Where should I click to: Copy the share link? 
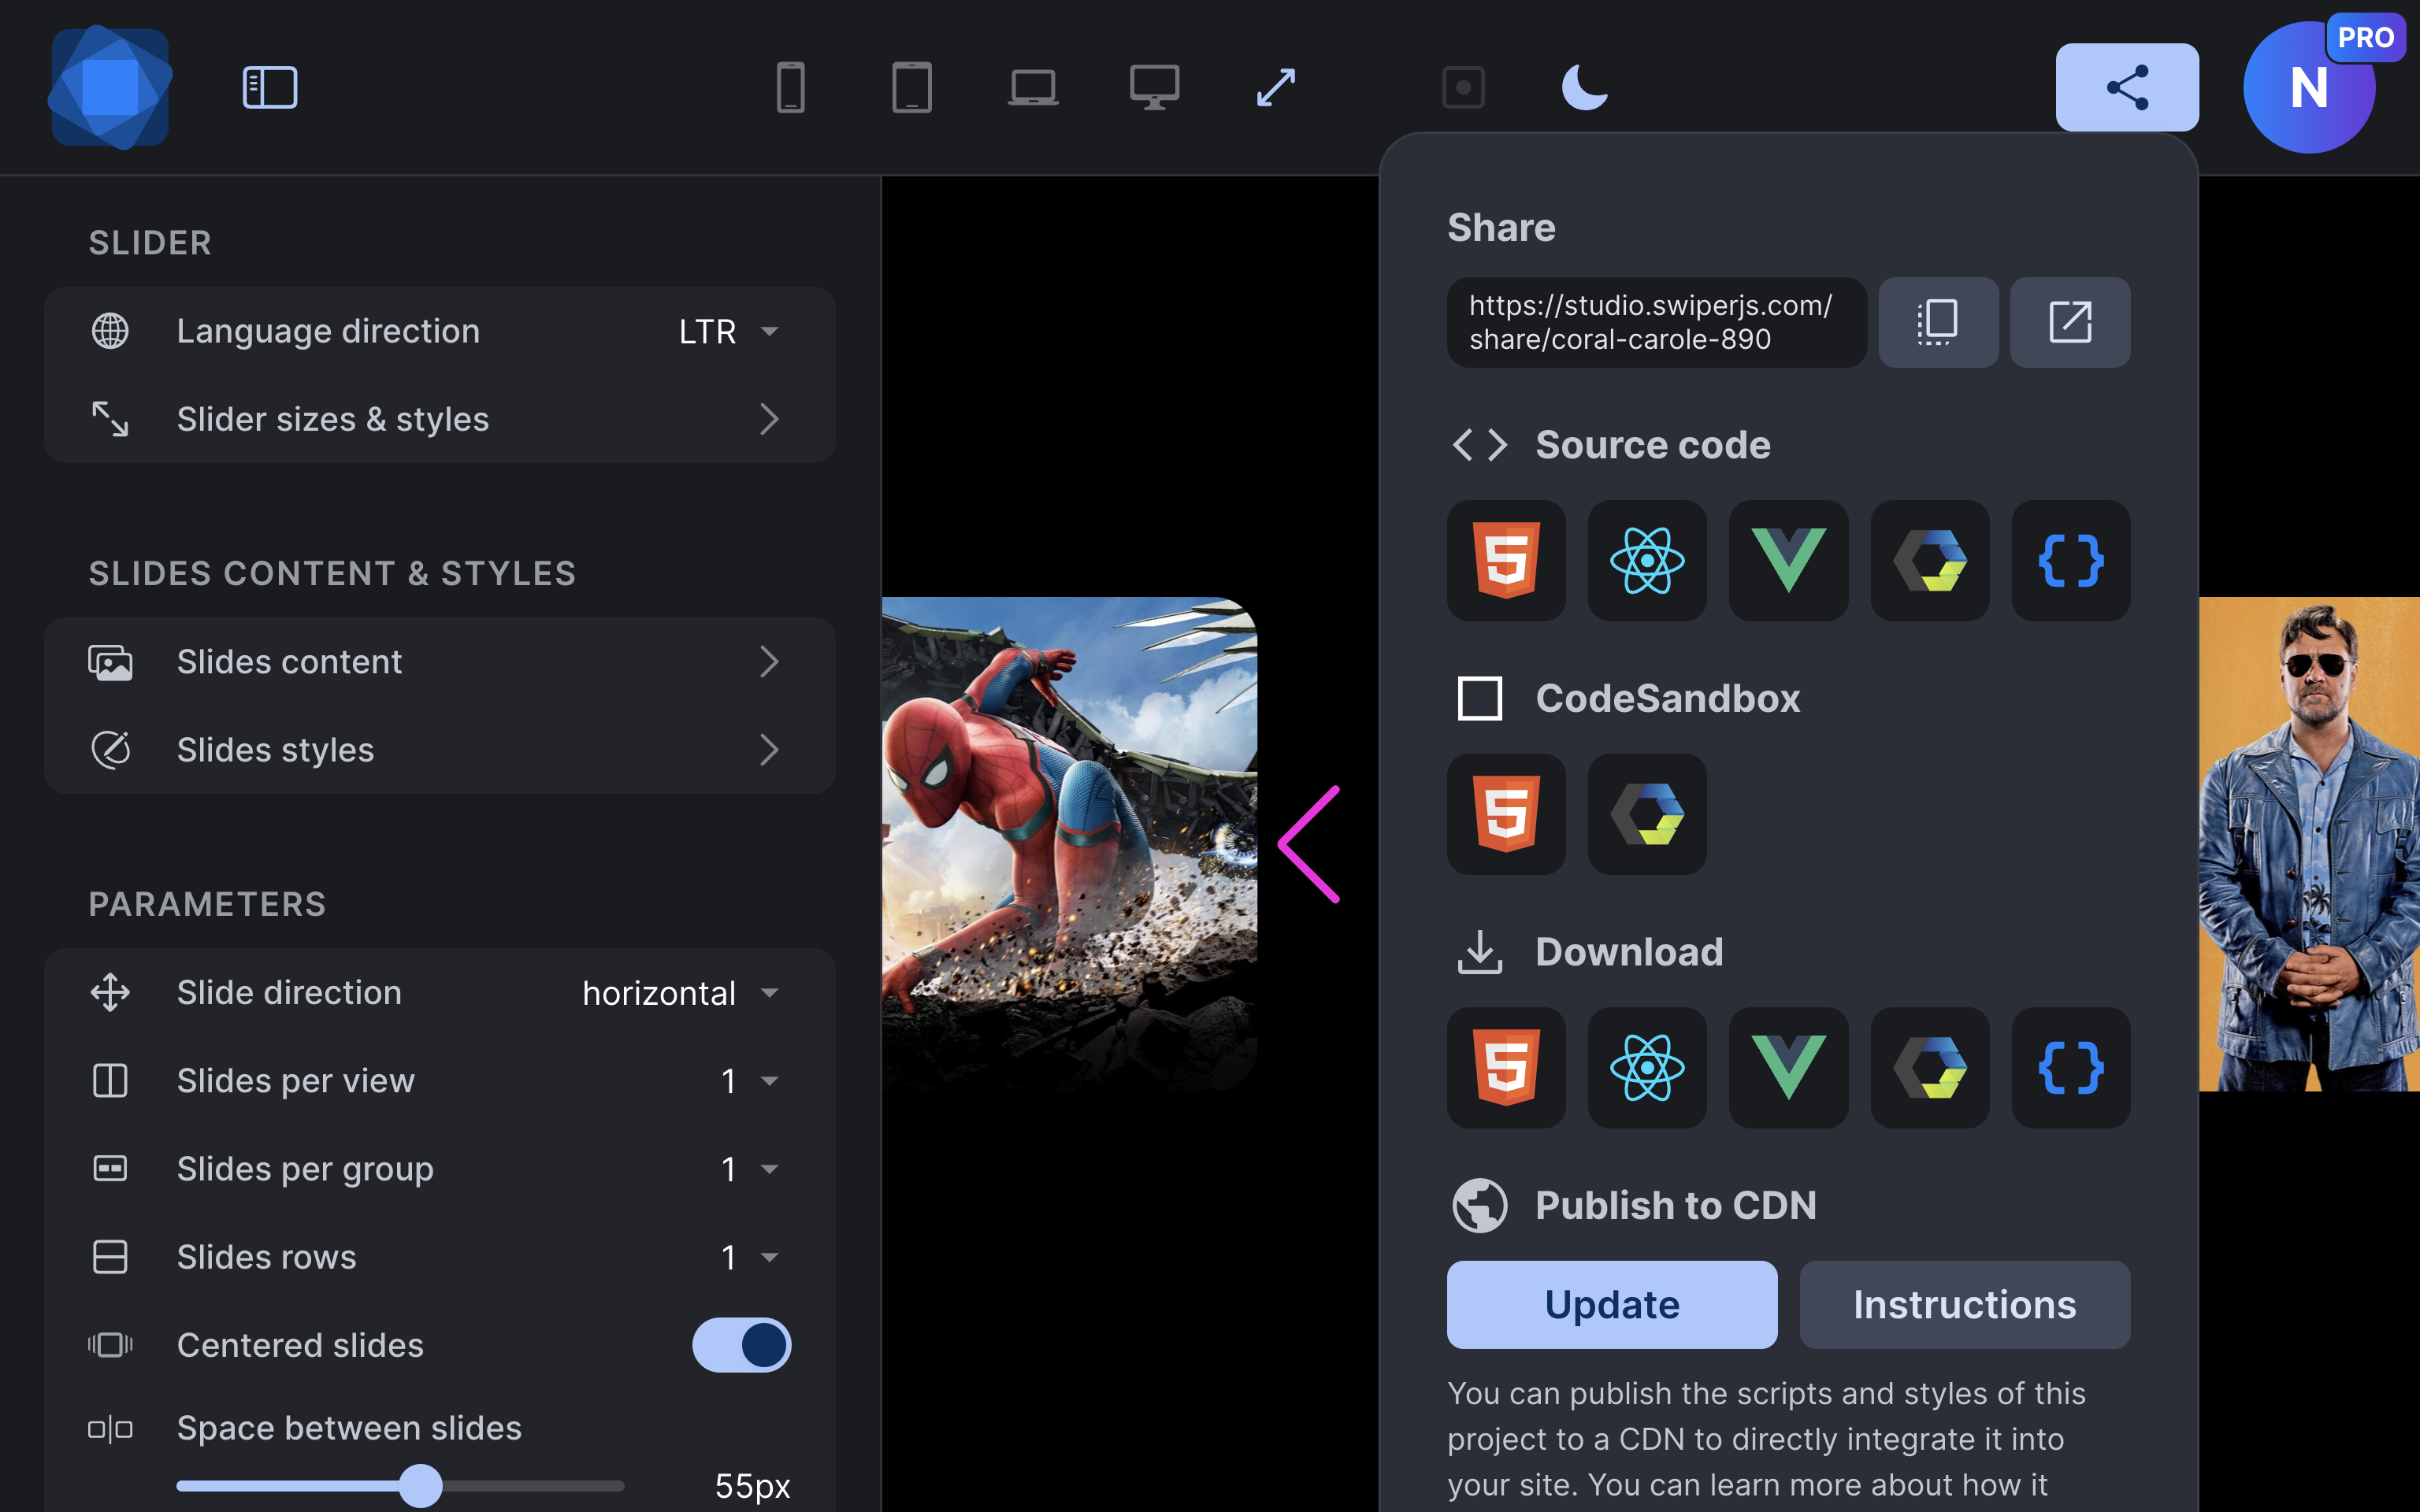tap(1938, 322)
